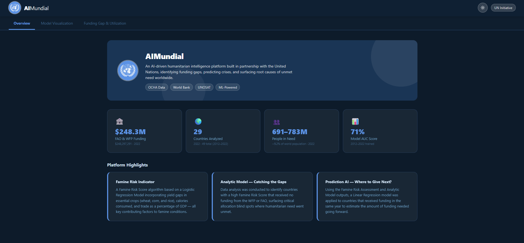Click the 691–783M people value
The width and height of the screenshot is (524, 243).
tap(290, 132)
